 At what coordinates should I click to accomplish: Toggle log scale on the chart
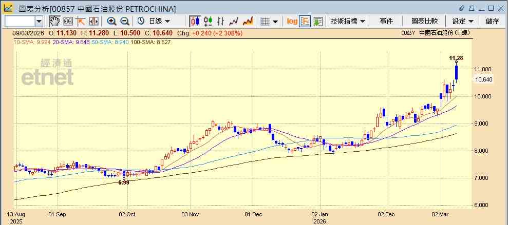[x=292, y=22]
